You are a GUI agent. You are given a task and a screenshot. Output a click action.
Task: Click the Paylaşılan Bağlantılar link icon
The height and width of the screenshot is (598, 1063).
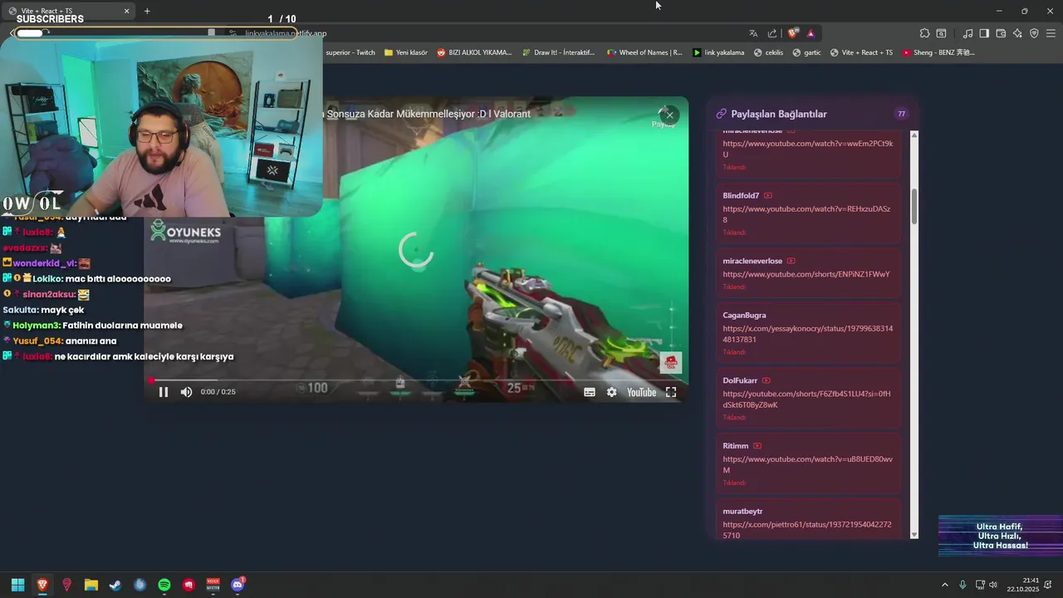tap(721, 114)
